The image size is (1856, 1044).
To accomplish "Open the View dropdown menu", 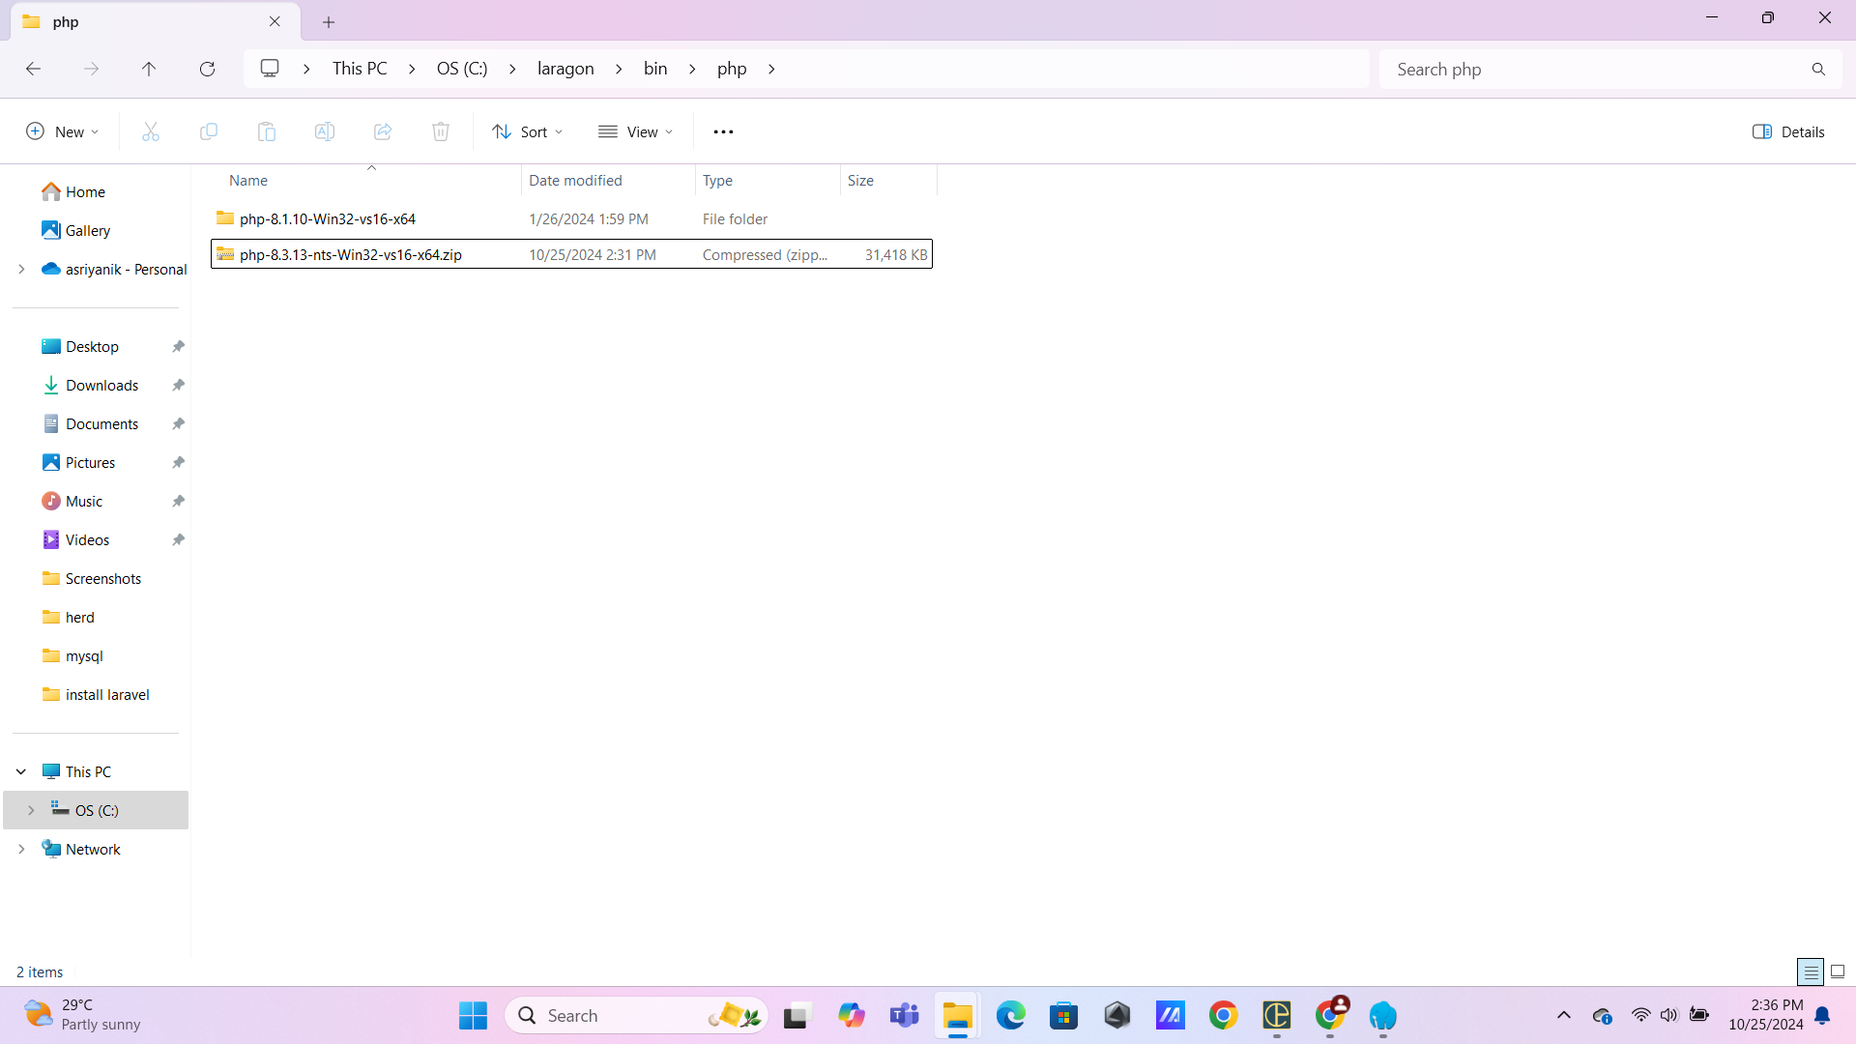I will pyautogui.click(x=635, y=131).
